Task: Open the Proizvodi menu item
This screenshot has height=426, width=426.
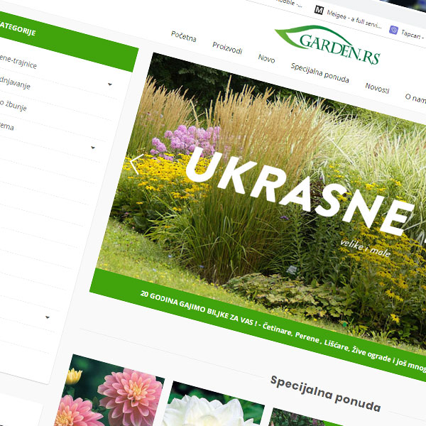Action: (x=227, y=48)
